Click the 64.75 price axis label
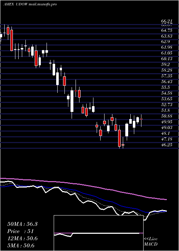Screen dimensions: 179x251 coord(166,30)
